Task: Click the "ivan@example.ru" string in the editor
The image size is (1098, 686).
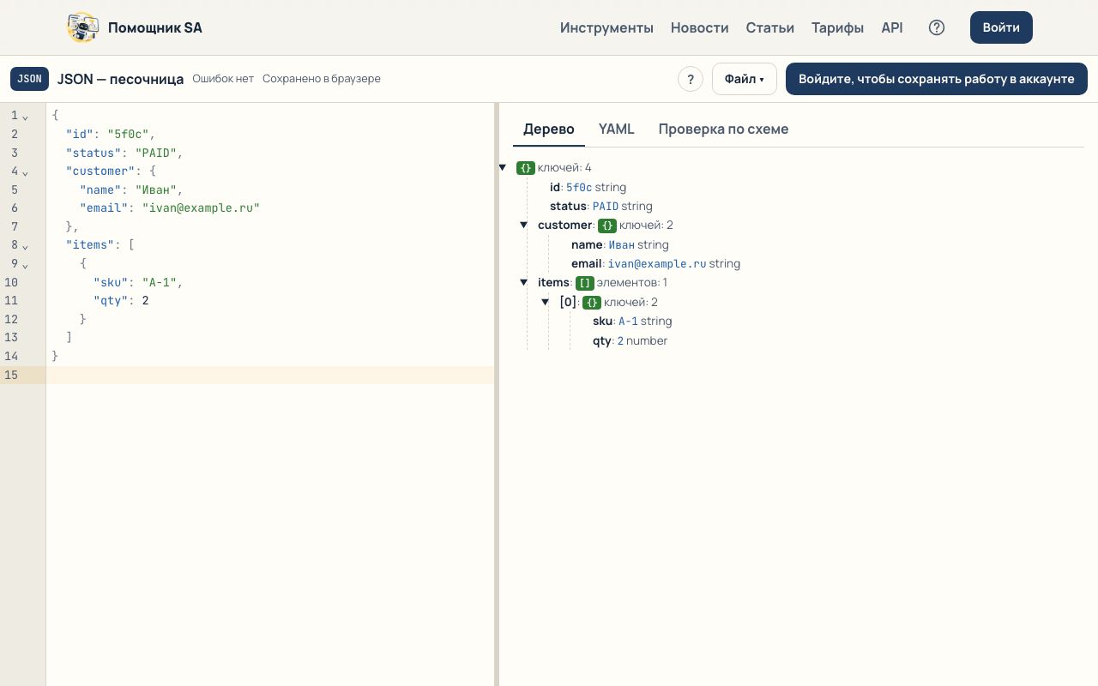Action: coord(201,208)
